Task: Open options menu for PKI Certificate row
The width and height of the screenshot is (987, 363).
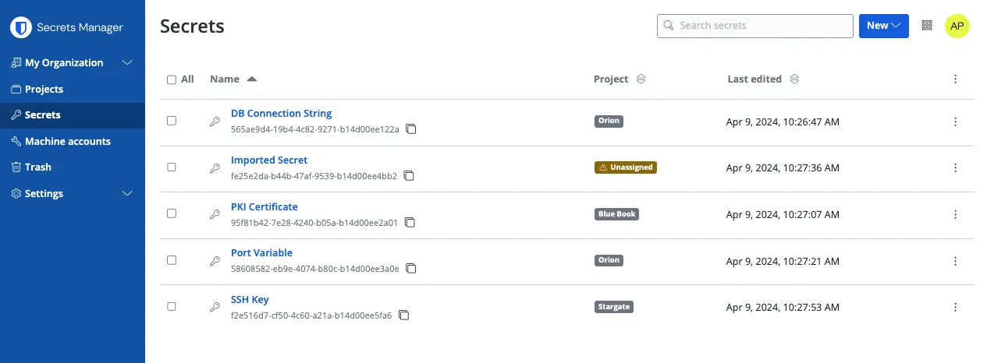Action: point(955,214)
